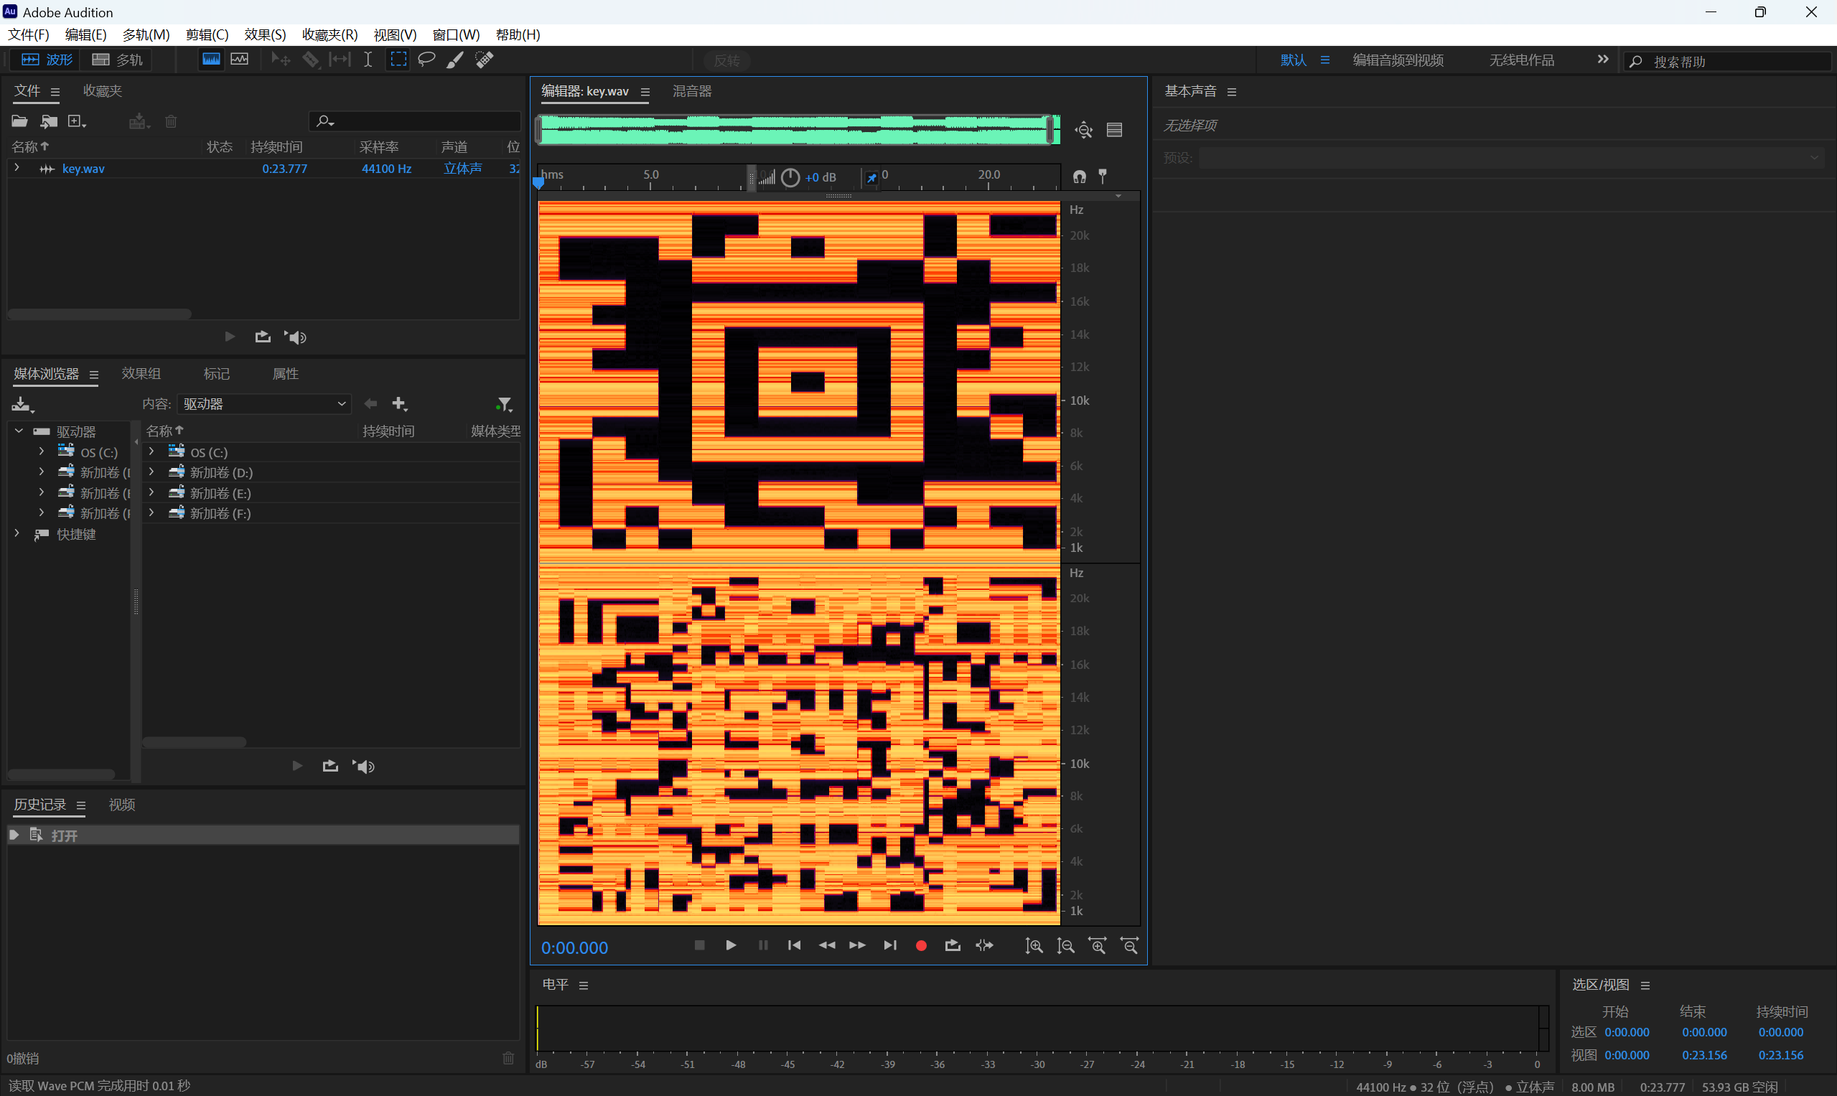Image resolution: width=1837 pixels, height=1096 pixels.
Task: Open the 文件 panel menu icon
Action: (55, 92)
